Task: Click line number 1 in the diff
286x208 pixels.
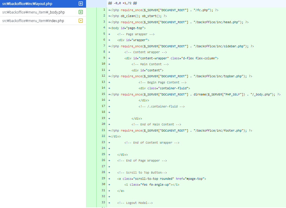Action: click(x=104, y=9)
